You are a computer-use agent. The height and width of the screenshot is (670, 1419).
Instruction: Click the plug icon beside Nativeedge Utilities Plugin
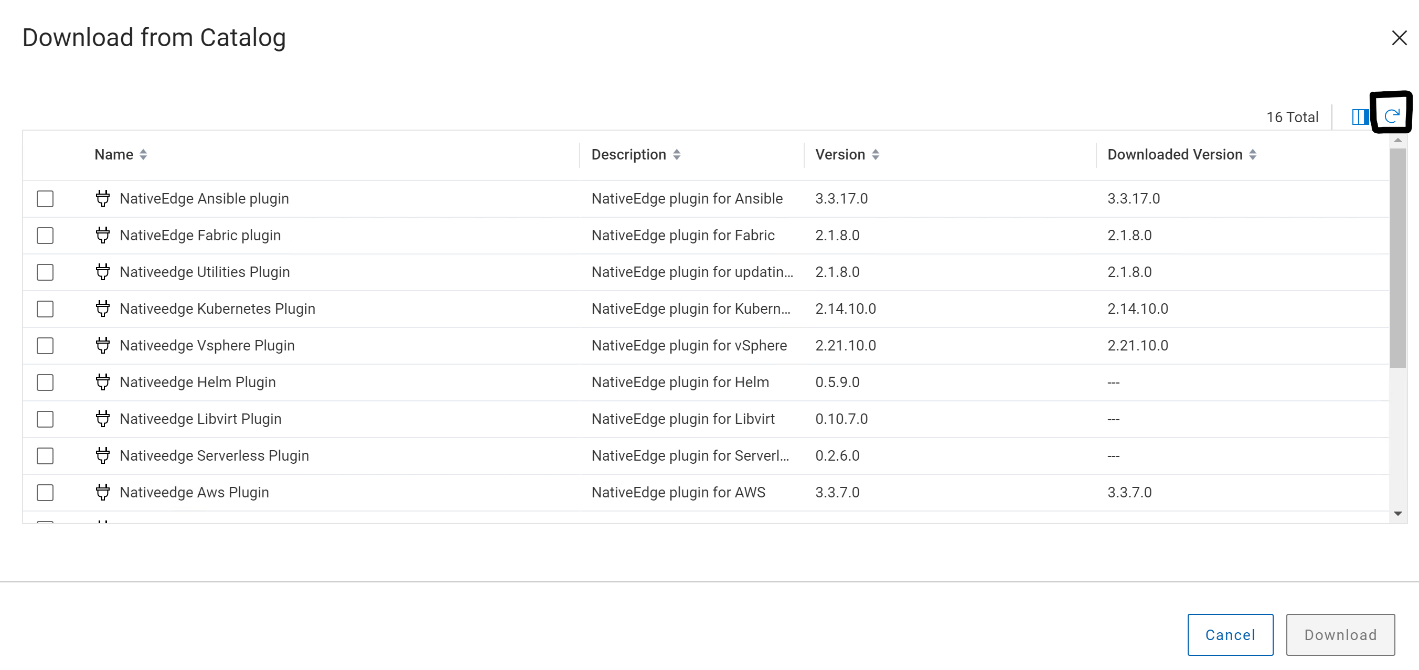coord(102,272)
